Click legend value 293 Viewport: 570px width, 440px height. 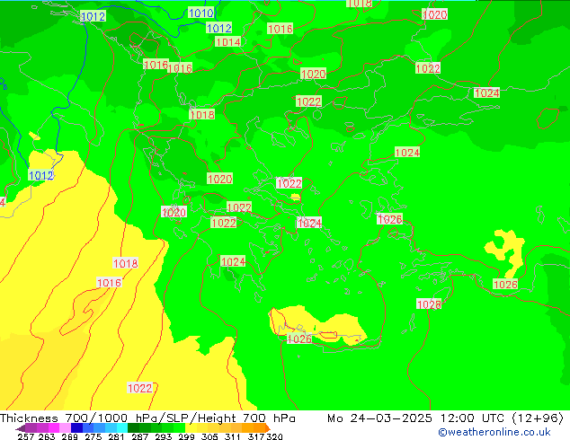click(x=164, y=436)
